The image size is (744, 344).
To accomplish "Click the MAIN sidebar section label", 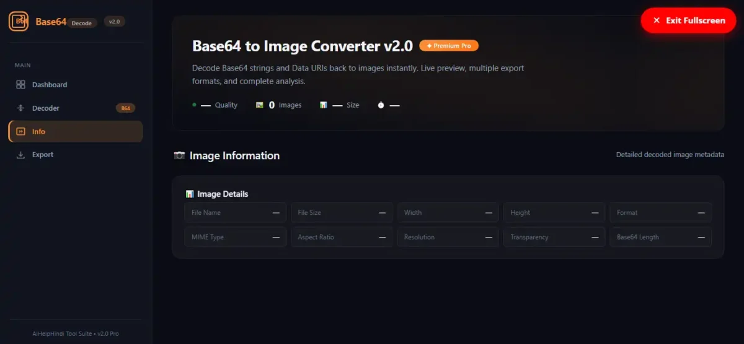I will [x=23, y=65].
